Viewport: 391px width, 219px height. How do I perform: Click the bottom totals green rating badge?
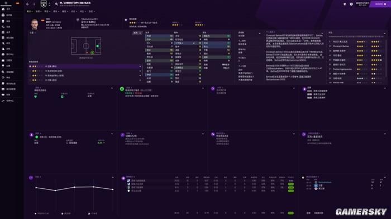[x=290, y=213]
